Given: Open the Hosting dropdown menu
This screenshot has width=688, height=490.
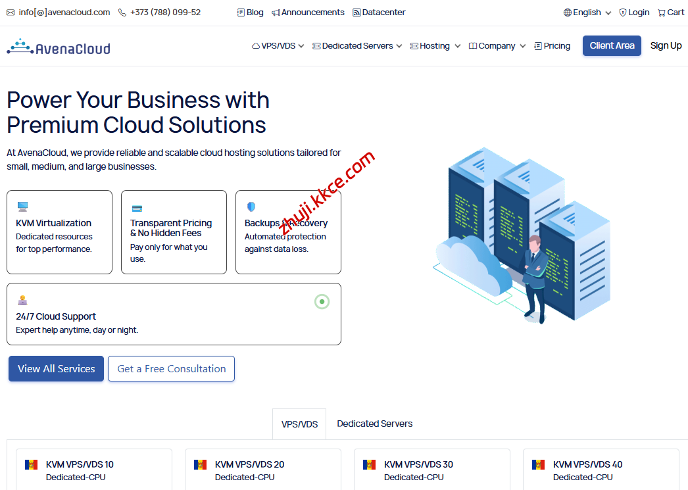Looking at the screenshot, I should tap(435, 46).
